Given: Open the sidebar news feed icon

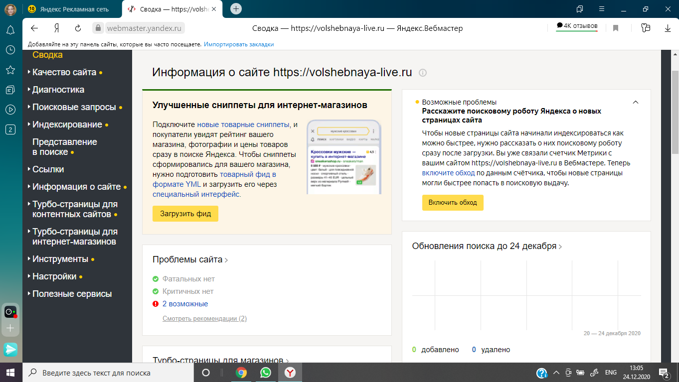Looking at the screenshot, I should click(x=10, y=90).
